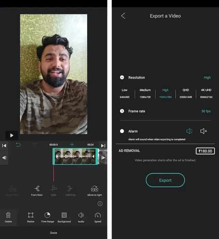Select the highlighted clip on the timeline
The image size is (219, 239).
click(x=75, y=156)
